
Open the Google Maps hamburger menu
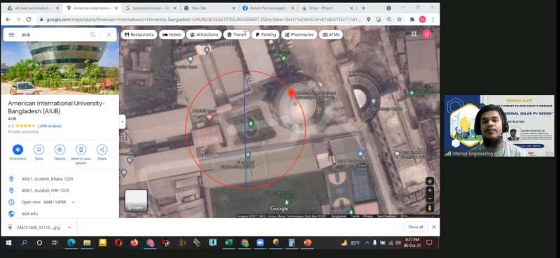click(11, 35)
